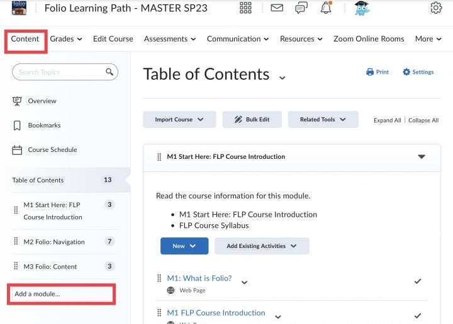Select Overview in the sidebar
The width and height of the screenshot is (453, 324).
click(x=42, y=101)
